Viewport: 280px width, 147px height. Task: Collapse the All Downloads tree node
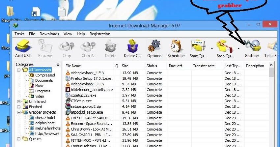click(x=19, y=70)
